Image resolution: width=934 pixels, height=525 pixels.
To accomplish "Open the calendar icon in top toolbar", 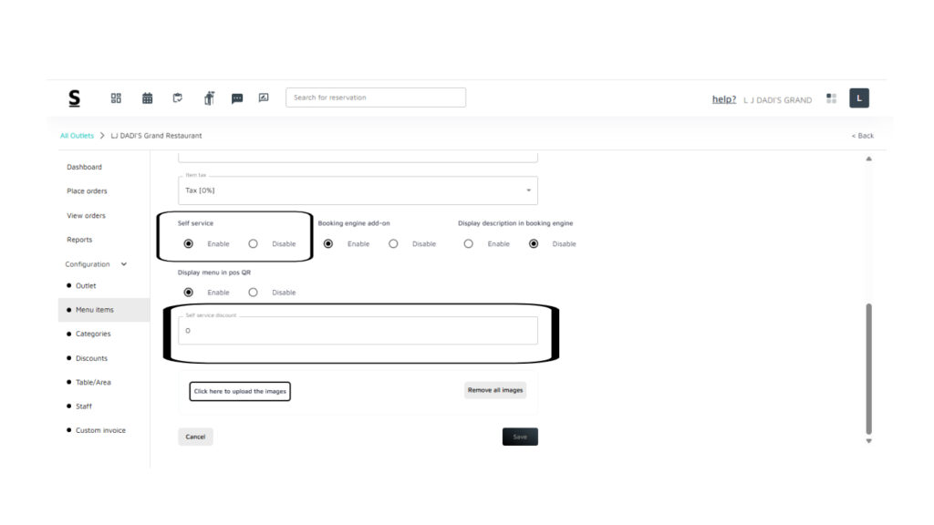I will pyautogui.click(x=147, y=98).
